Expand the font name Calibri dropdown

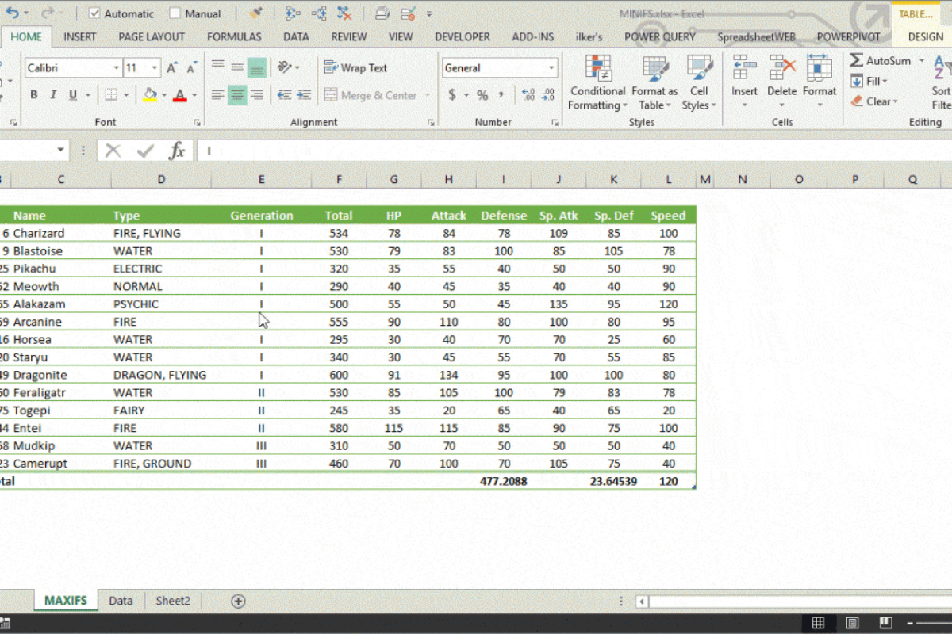(117, 68)
